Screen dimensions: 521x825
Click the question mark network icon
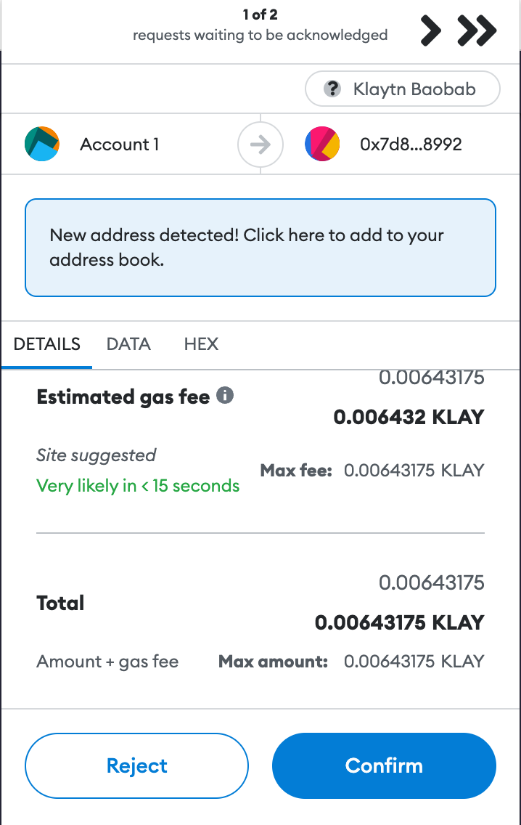pos(332,89)
